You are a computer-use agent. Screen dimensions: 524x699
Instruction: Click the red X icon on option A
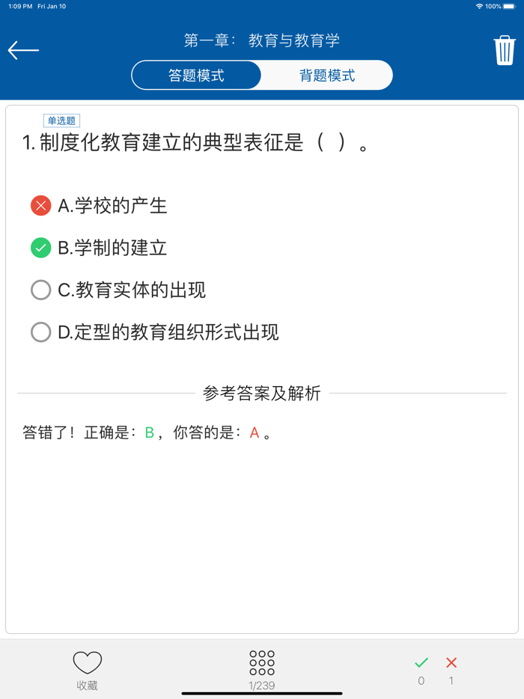point(41,206)
